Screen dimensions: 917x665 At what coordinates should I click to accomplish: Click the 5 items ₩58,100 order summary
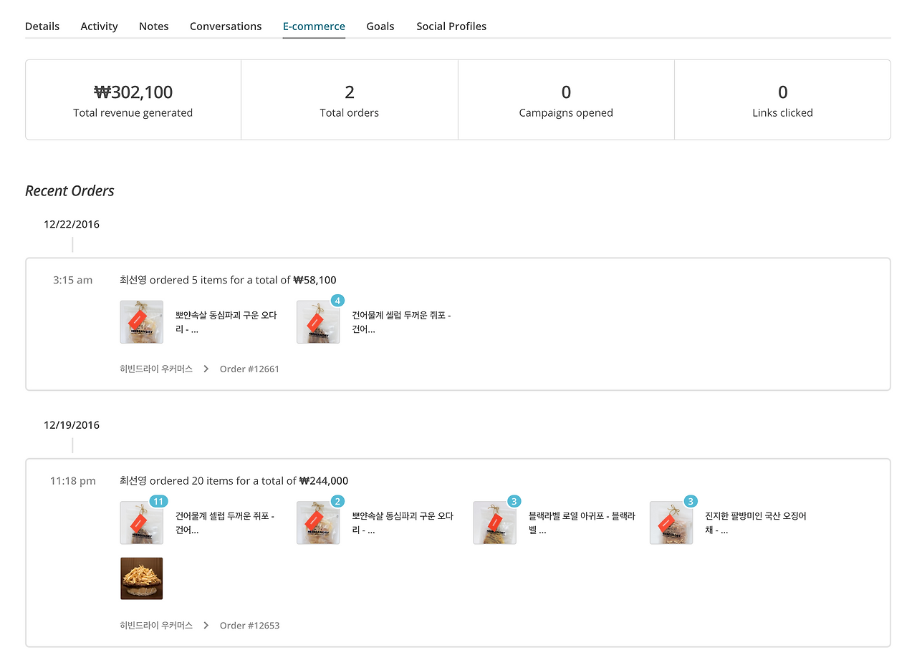click(x=228, y=280)
